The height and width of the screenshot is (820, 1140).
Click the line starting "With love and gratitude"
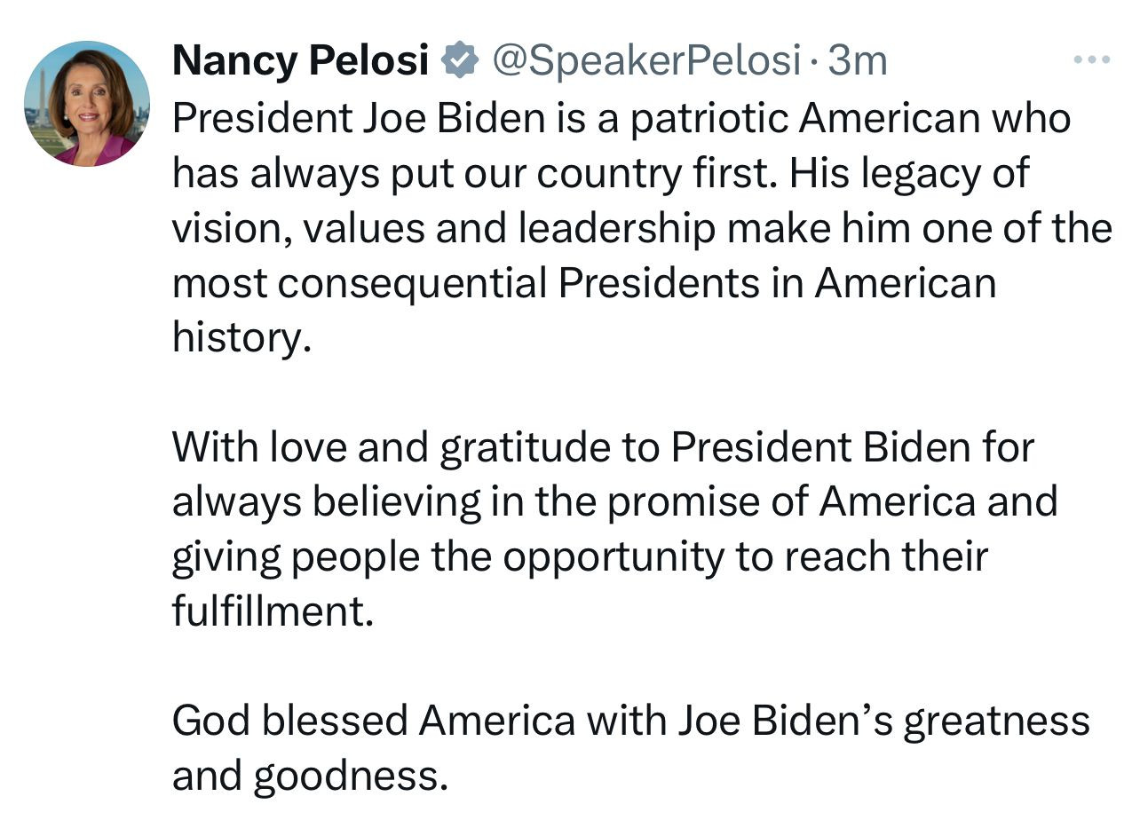(x=603, y=446)
